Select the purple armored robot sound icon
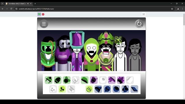 coord(94,80)
